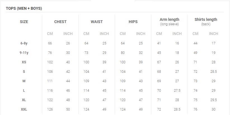230x115 pixels.
Task: Click the Shirts length column header
Action: coord(206,20)
